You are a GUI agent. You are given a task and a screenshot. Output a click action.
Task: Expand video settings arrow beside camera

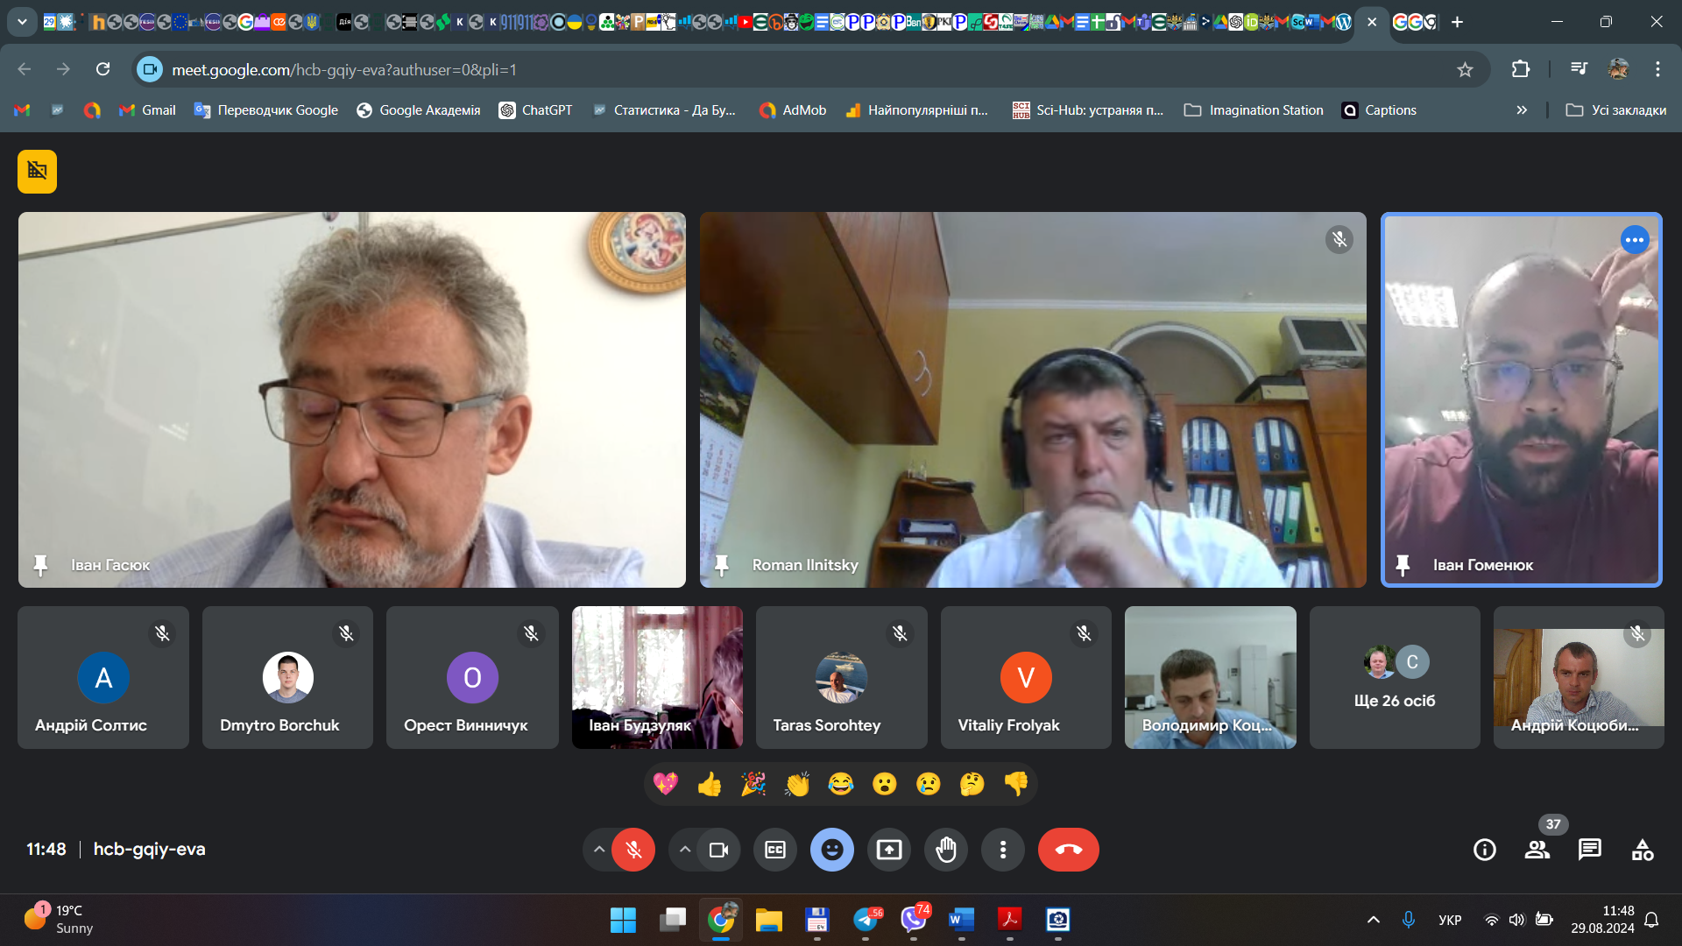(x=685, y=850)
